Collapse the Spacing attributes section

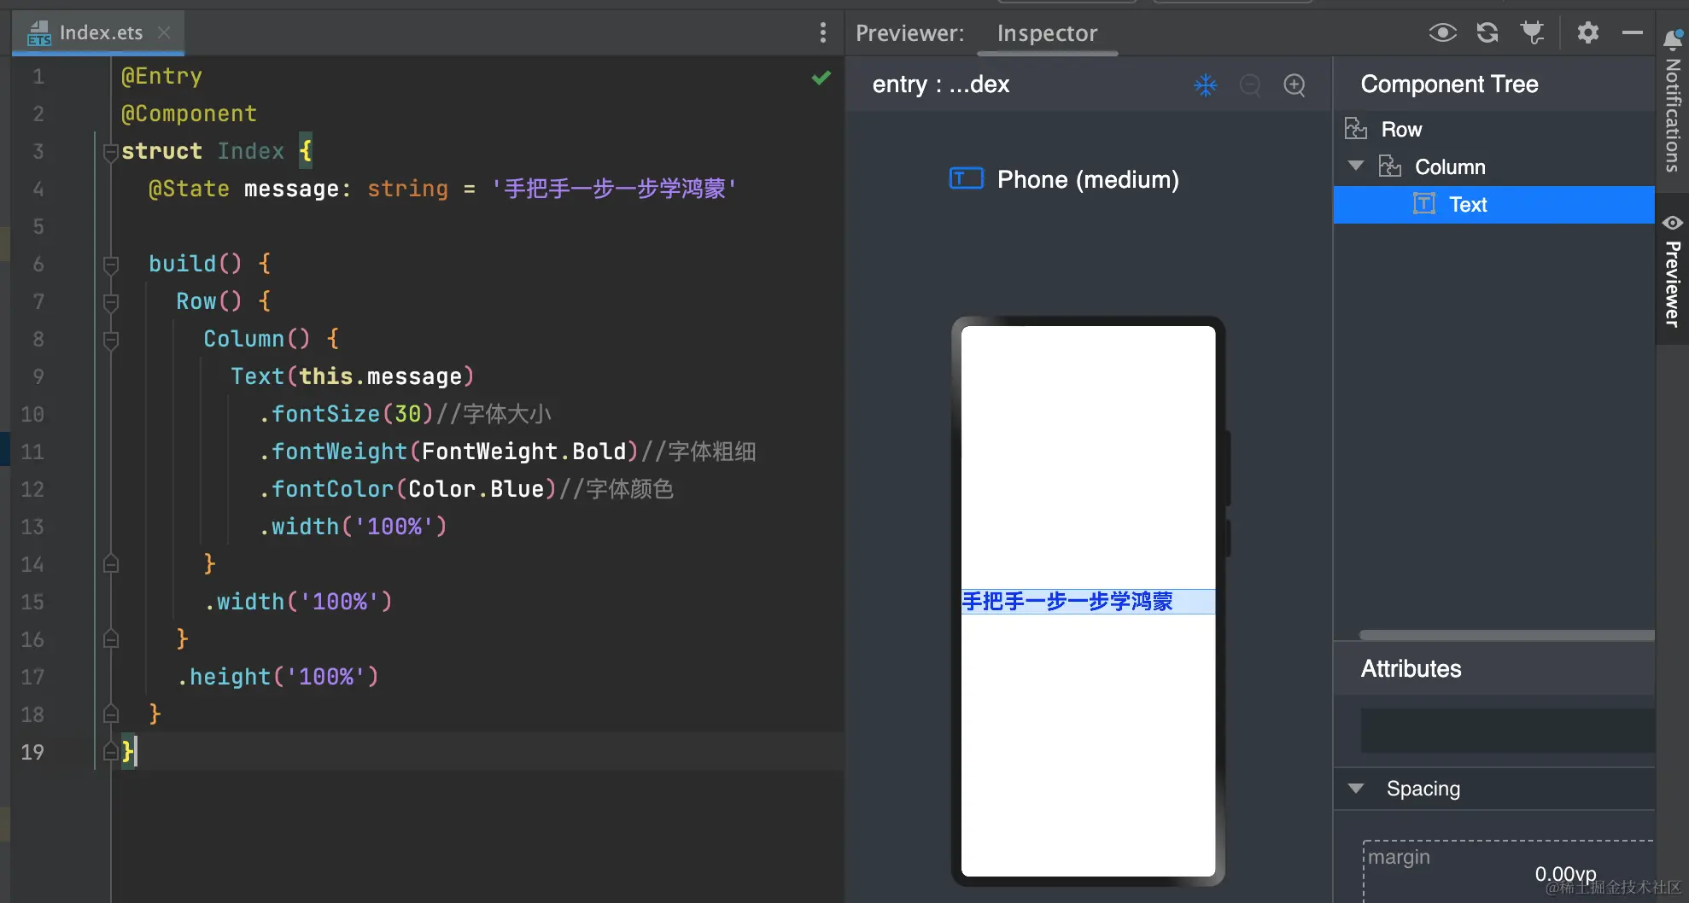(1355, 789)
